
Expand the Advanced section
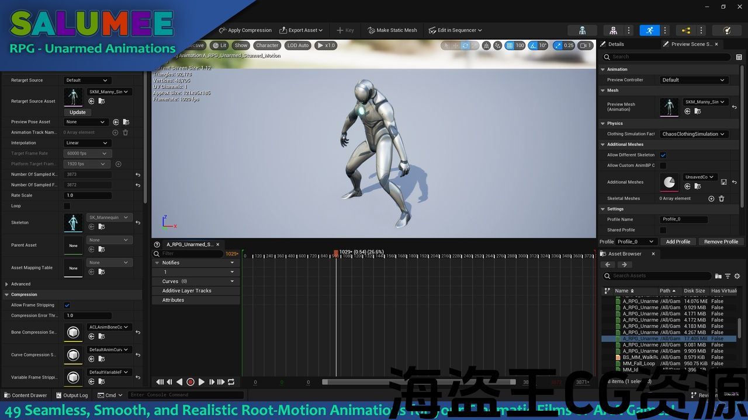pos(7,284)
